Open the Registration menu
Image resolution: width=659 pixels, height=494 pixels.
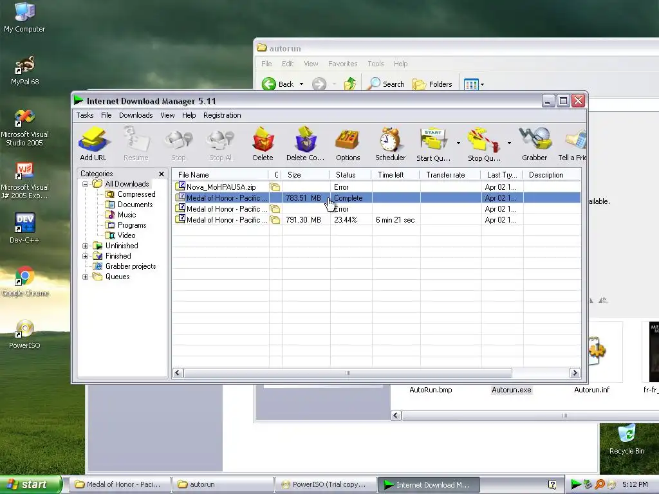222,115
